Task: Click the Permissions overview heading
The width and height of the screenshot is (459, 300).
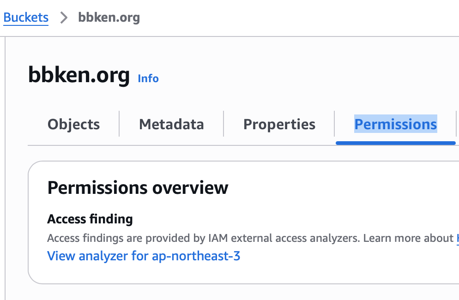Action: [138, 188]
